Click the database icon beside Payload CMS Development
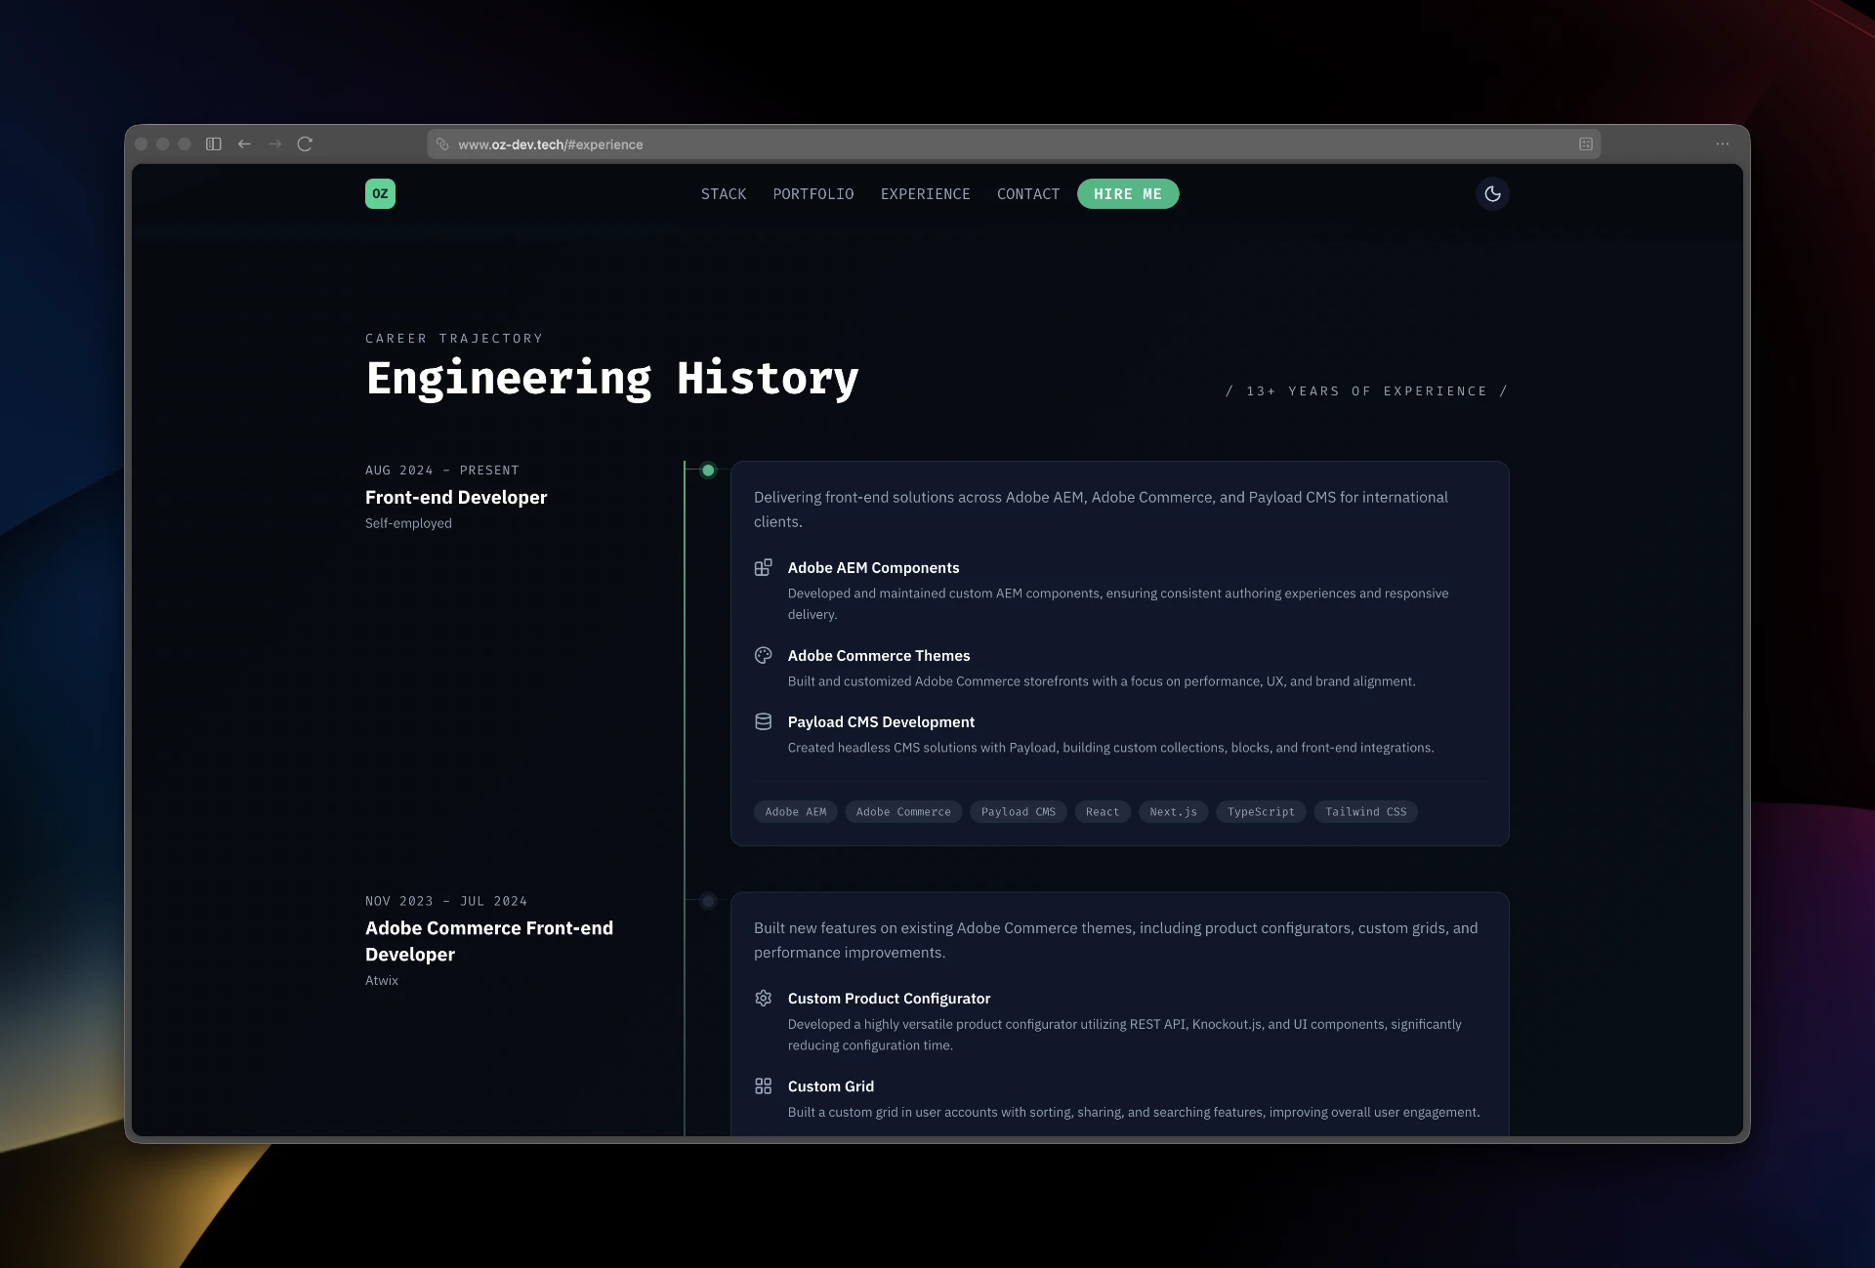The image size is (1875, 1268). (x=764, y=721)
